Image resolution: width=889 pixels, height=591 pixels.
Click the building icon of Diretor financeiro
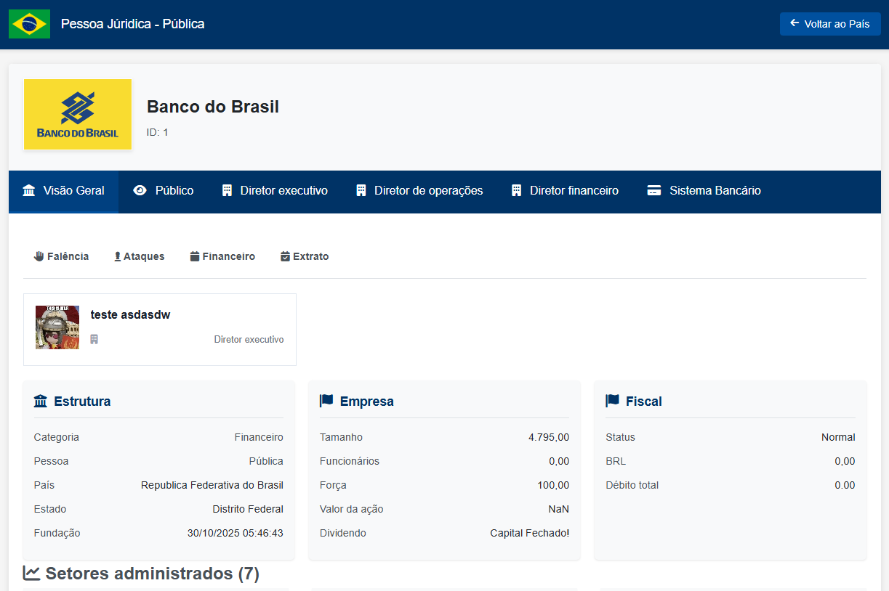coord(516,191)
